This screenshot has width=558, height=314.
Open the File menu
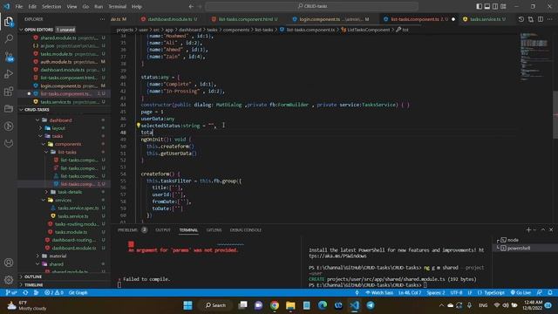point(19,6)
